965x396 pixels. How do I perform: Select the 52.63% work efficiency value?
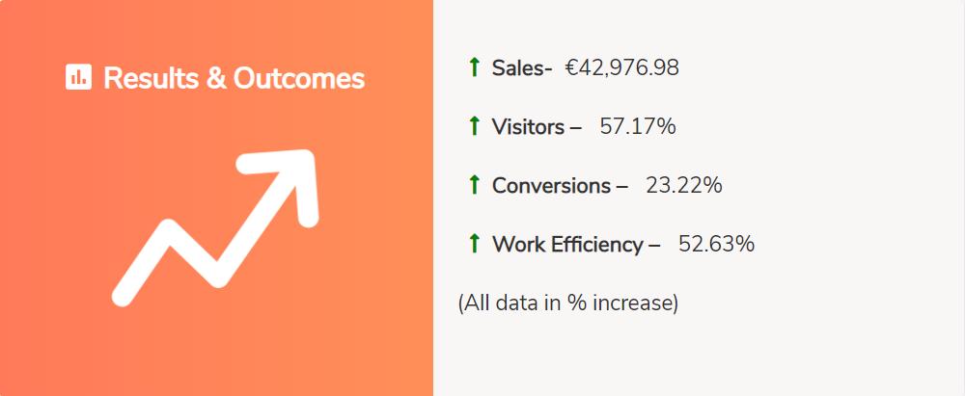click(716, 244)
